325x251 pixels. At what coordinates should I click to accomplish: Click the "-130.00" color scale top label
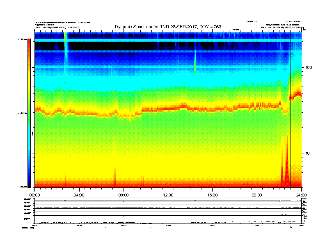point(23,39)
